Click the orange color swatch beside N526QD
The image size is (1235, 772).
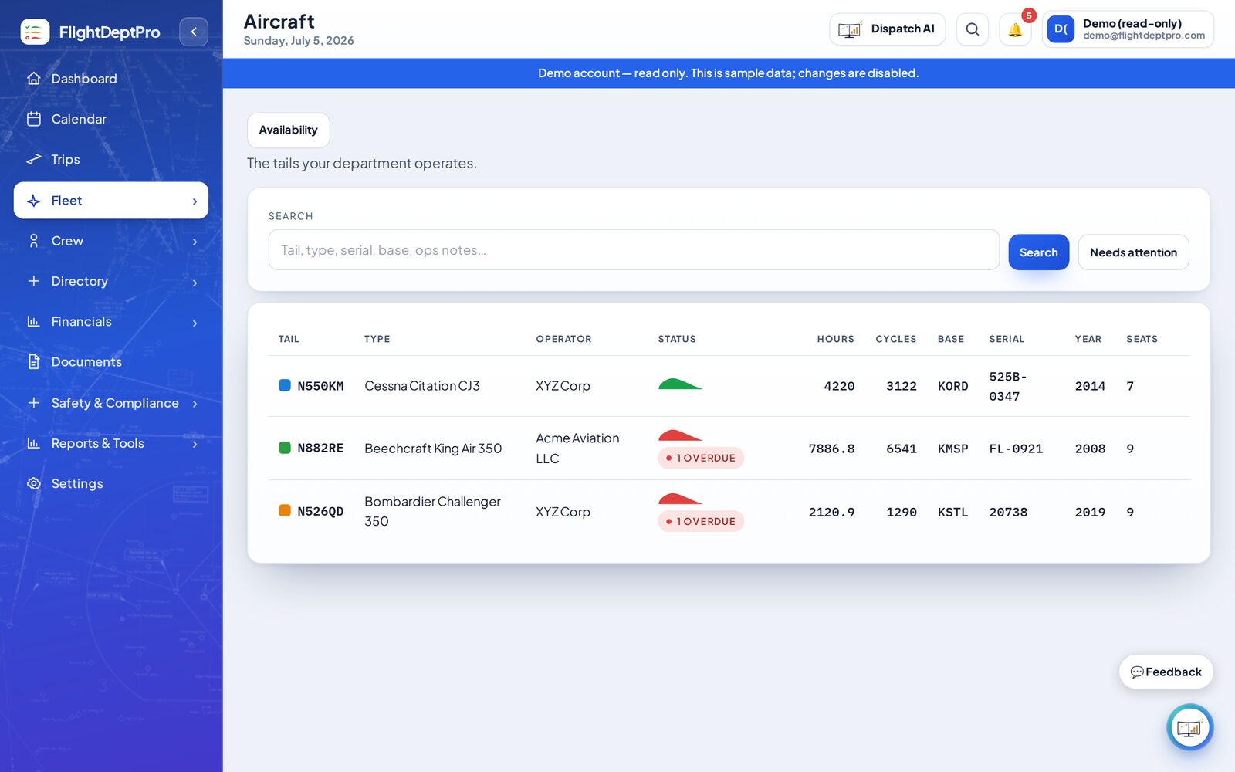click(284, 510)
